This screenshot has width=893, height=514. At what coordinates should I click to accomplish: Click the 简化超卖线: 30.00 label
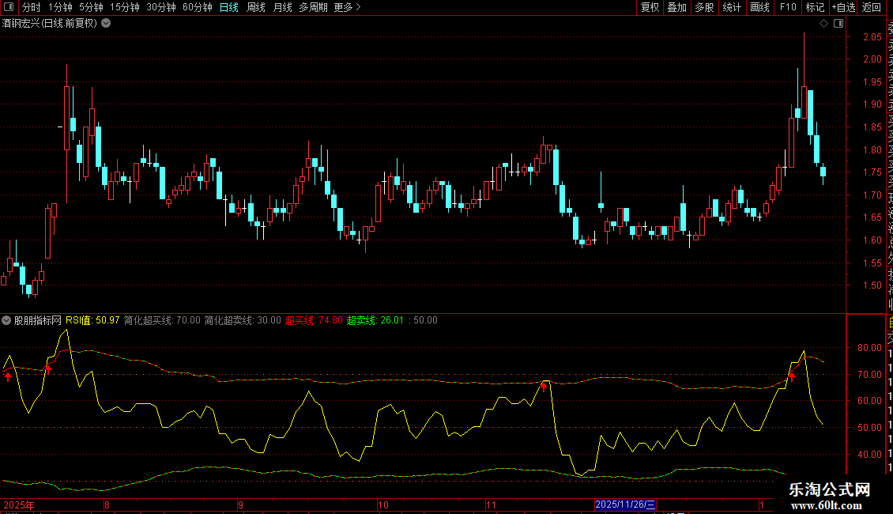coord(243,320)
